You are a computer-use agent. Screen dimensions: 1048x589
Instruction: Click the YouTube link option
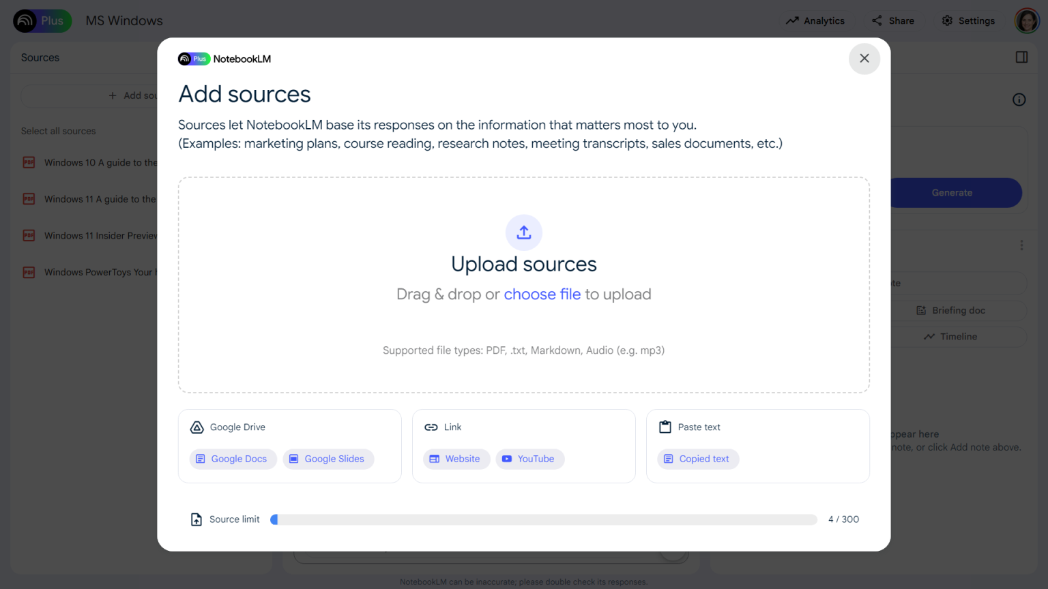530,459
